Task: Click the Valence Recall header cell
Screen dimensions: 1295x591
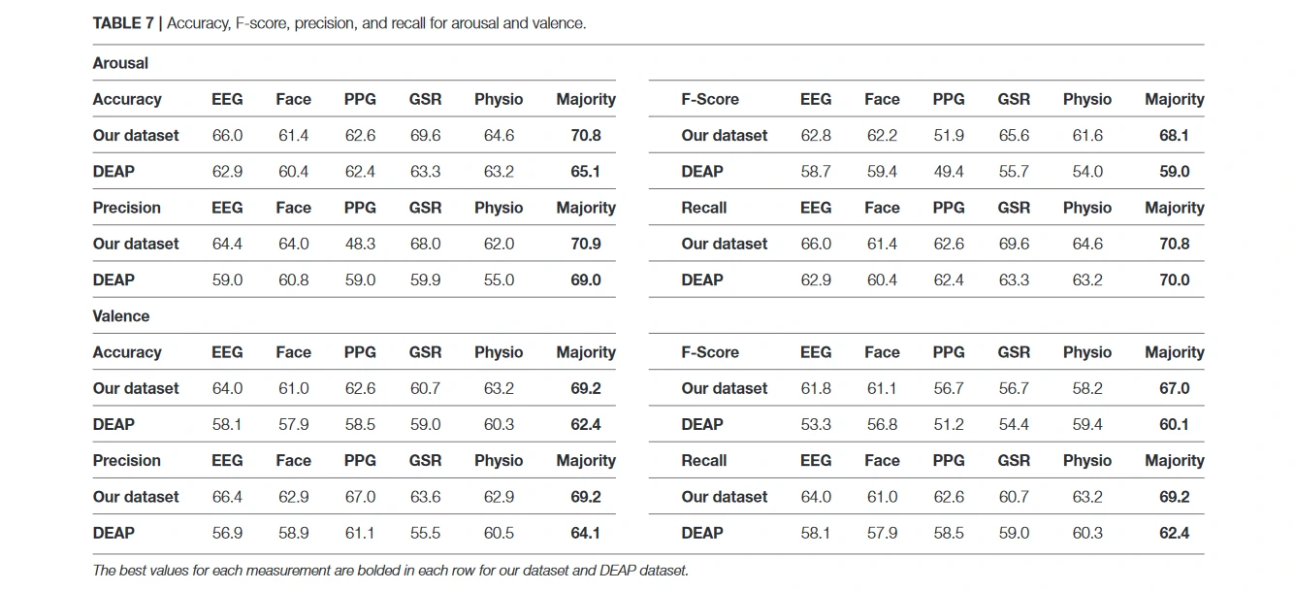Action: [x=704, y=461]
